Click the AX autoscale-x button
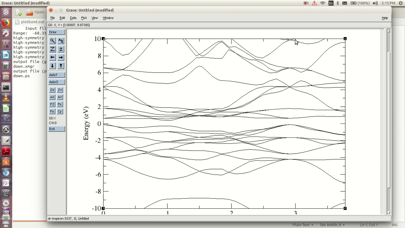 point(52,97)
